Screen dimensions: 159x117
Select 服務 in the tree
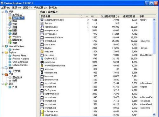click(15, 27)
